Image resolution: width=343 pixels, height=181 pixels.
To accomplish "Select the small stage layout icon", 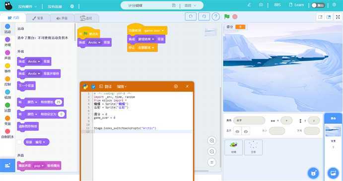I will click(320, 17).
